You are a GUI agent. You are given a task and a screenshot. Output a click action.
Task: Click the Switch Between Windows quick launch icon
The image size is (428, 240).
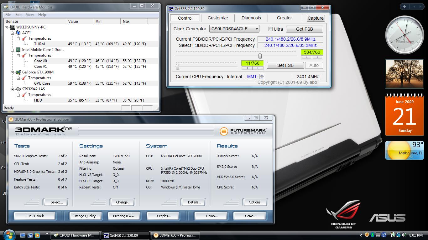(x=30, y=235)
